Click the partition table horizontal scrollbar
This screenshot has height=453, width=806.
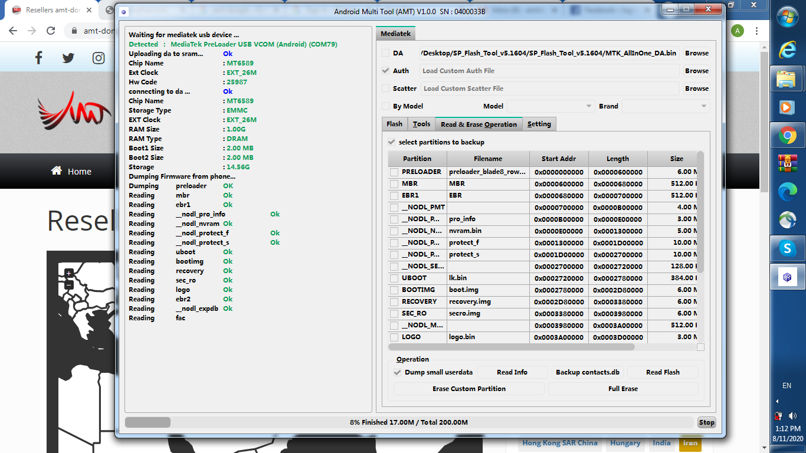(512, 347)
